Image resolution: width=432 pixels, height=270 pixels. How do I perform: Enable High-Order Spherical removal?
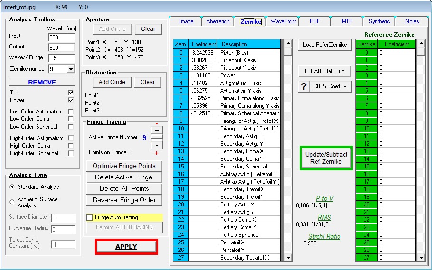(x=71, y=153)
